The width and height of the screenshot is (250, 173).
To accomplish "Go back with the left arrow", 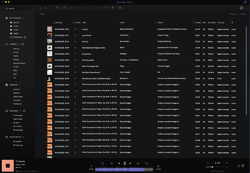I will click(40, 8).
